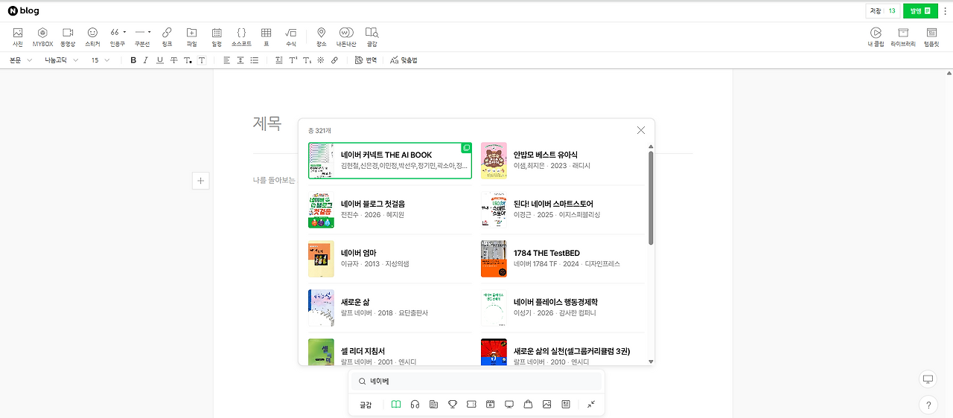Open the text background color picker
This screenshot has width=953, height=418.
coord(202,60)
